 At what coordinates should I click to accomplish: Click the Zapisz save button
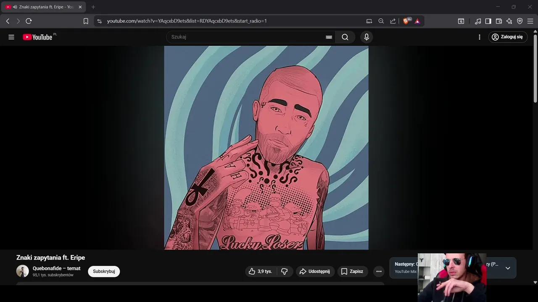pos(353,271)
